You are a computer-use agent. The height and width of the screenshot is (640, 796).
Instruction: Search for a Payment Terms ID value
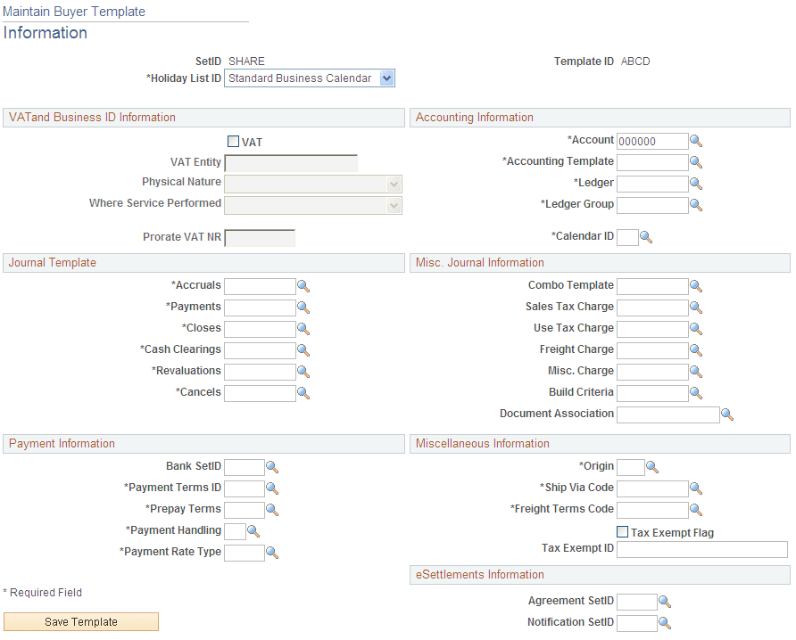coord(272,488)
